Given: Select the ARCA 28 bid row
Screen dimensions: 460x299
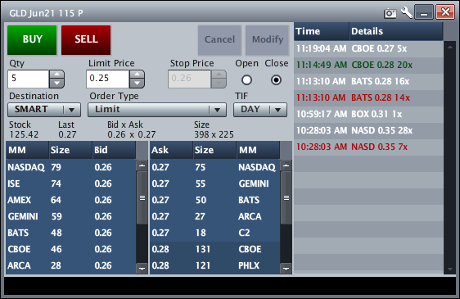Looking at the screenshot, I should click(x=70, y=265).
